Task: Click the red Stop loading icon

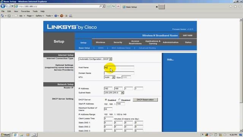Action: 118,6
